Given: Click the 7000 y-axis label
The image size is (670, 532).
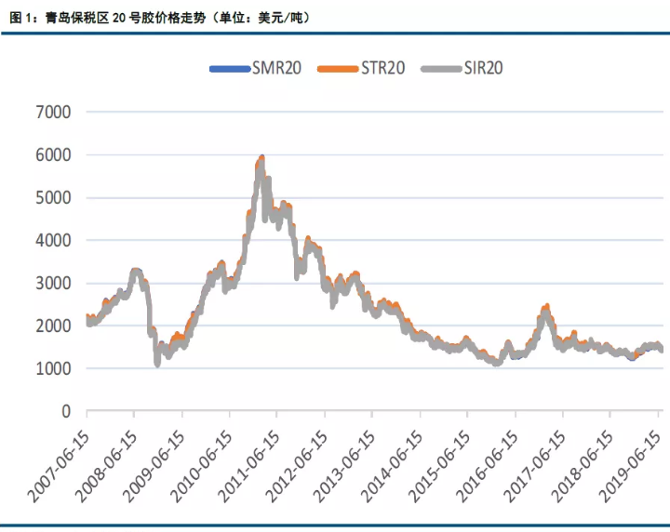Looking at the screenshot, I should pos(53,112).
